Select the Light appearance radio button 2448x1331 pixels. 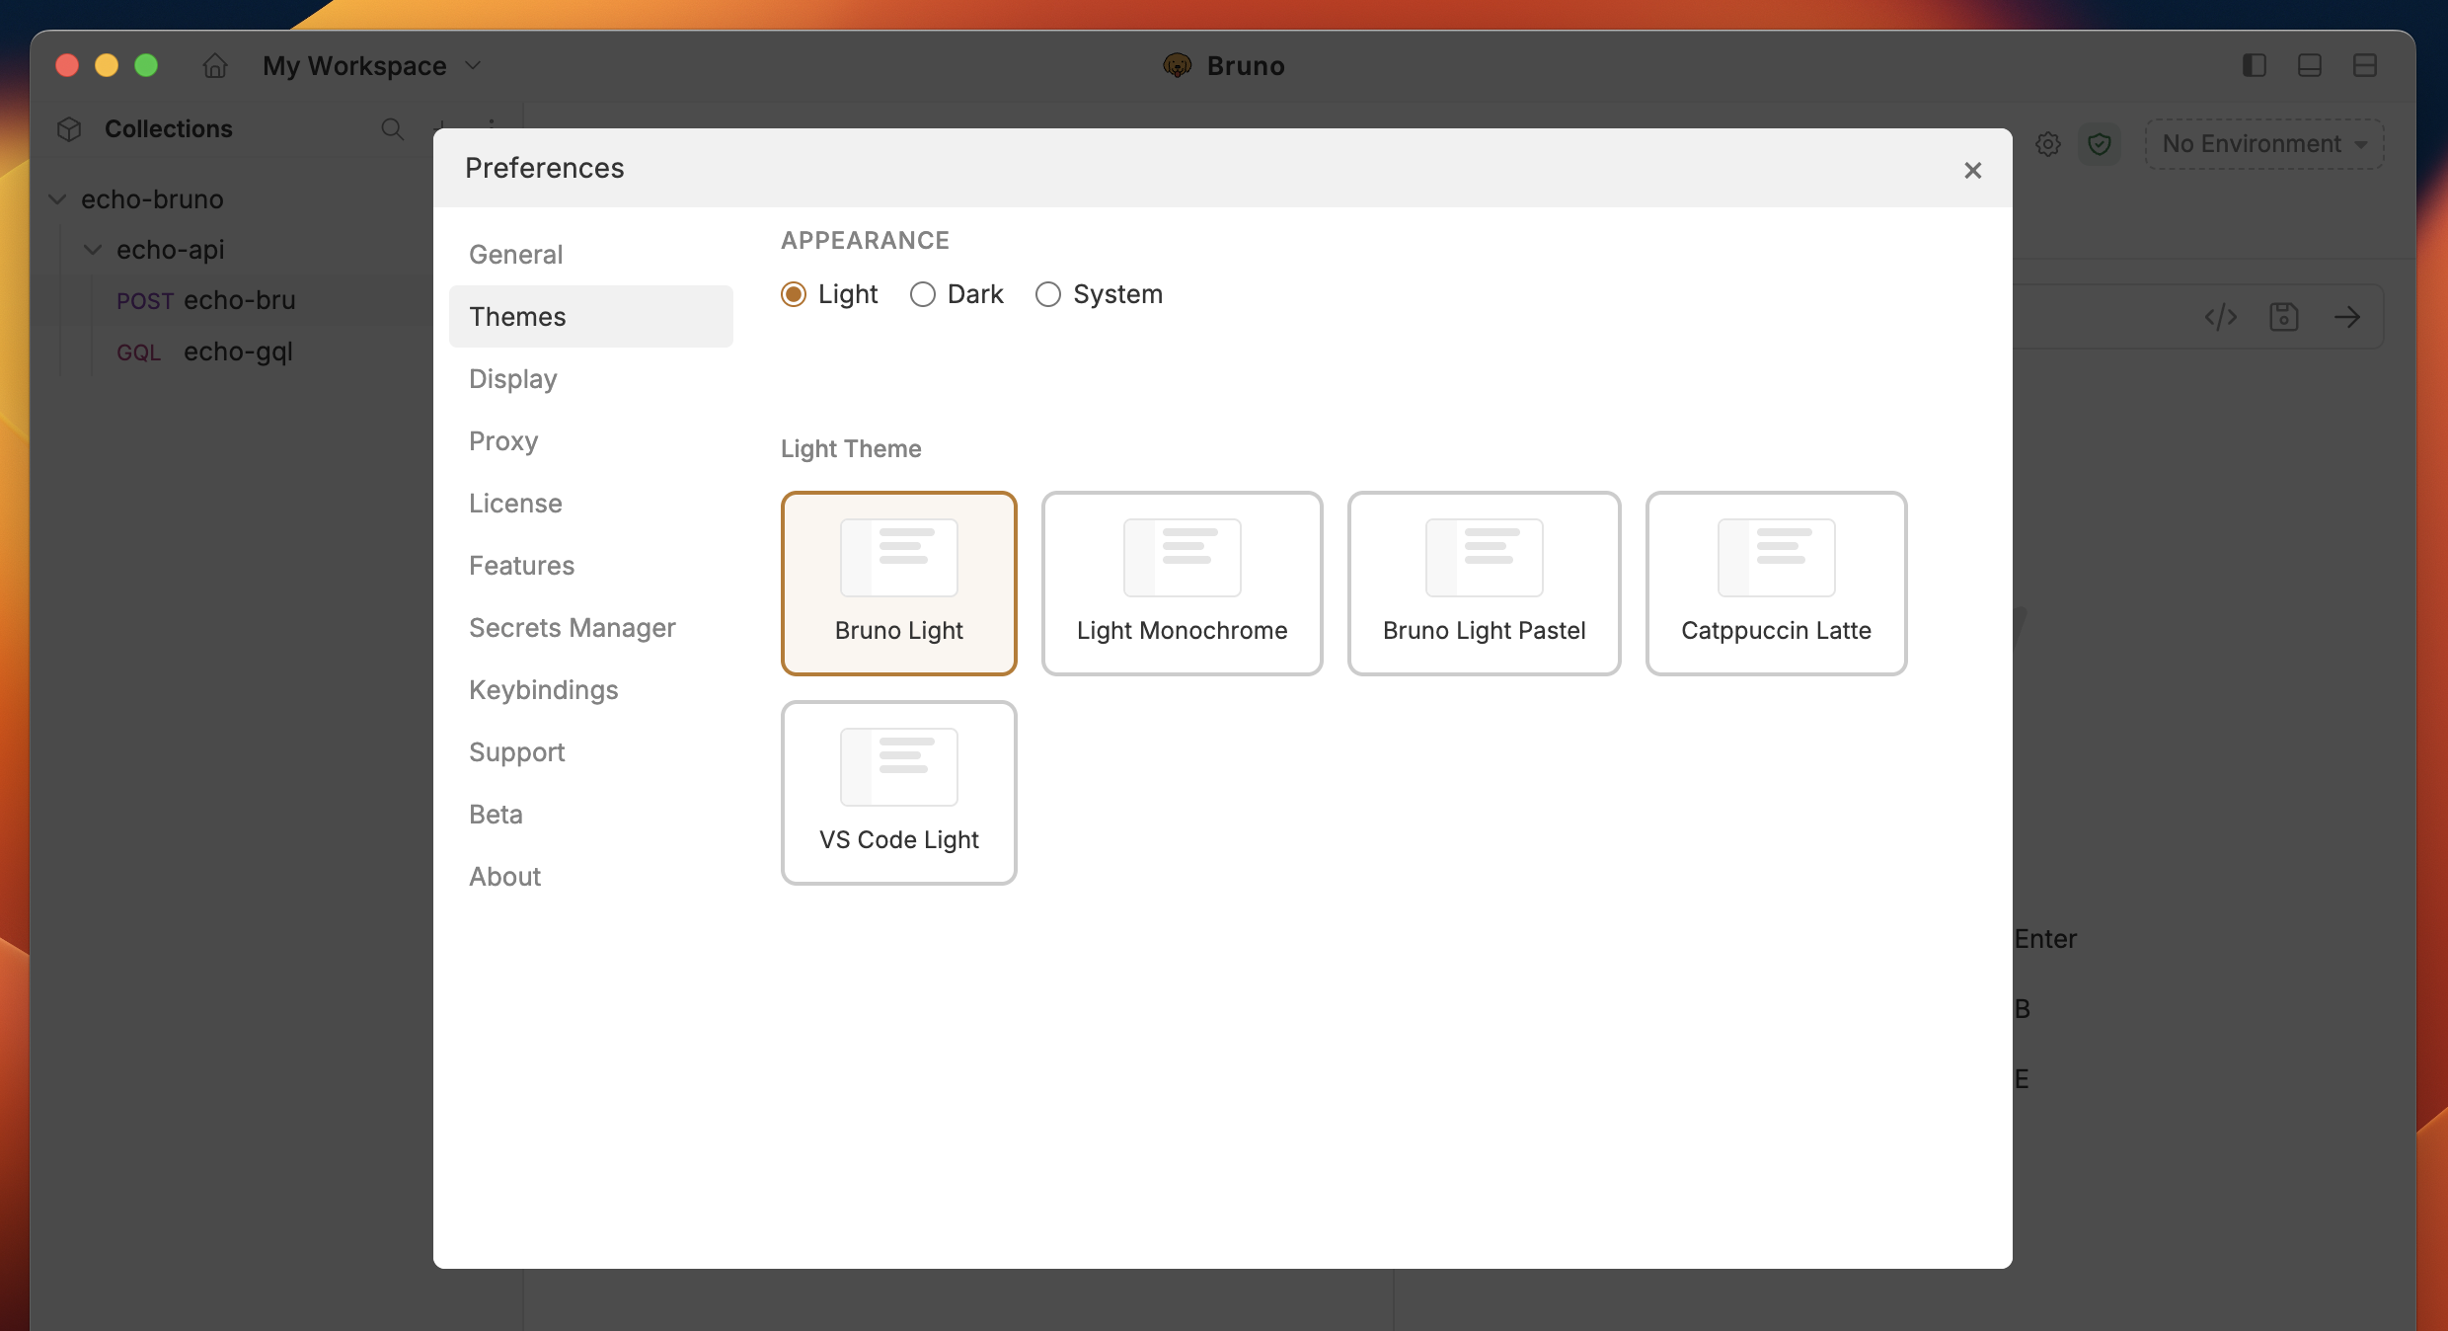click(x=794, y=294)
